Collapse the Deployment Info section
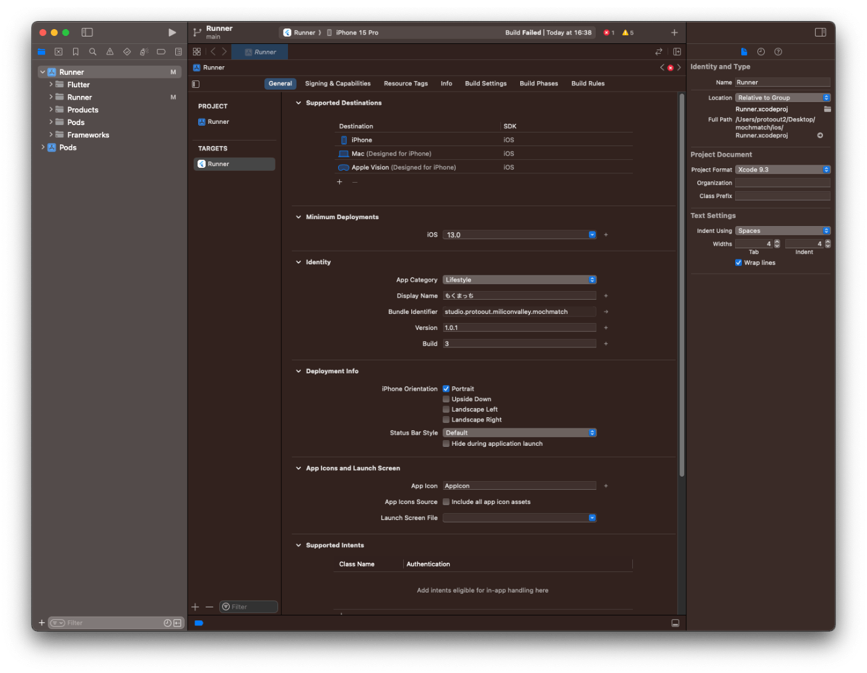 298,371
